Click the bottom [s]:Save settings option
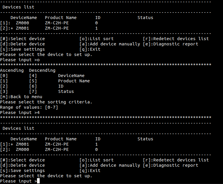Viewport: 223px width, 184px height. (x=22, y=171)
